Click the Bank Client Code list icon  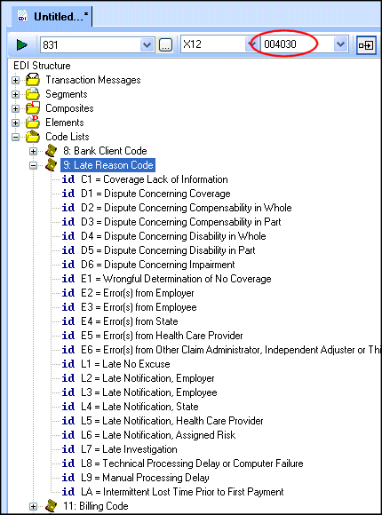pos(51,151)
